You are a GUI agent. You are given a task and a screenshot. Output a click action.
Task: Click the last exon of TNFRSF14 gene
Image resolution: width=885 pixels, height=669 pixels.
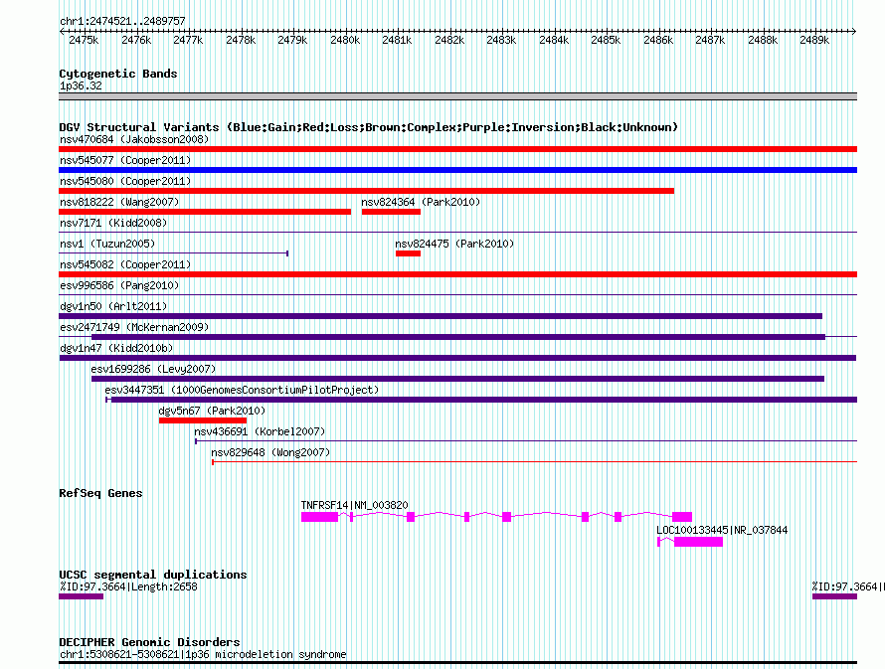tap(682, 517)
